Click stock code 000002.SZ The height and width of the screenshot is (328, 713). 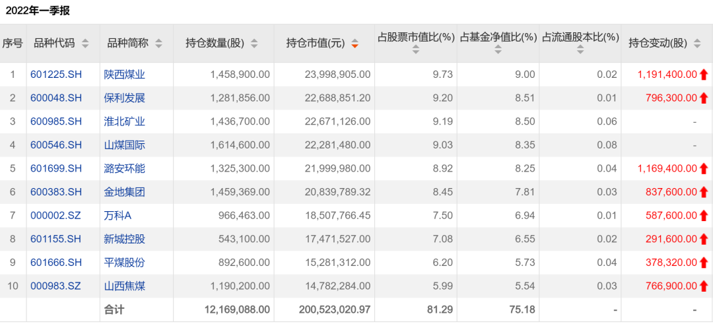55,216
